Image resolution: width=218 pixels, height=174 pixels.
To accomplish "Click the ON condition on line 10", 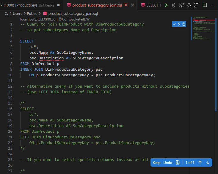I will click(92, 75).
